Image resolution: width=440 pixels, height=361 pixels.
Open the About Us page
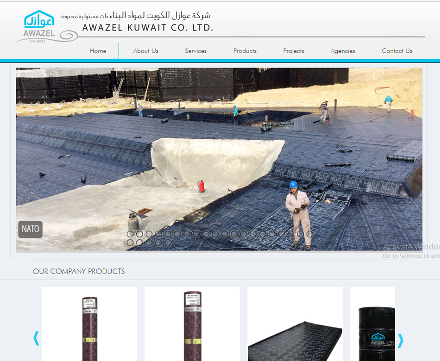click(x=145, y=51)
